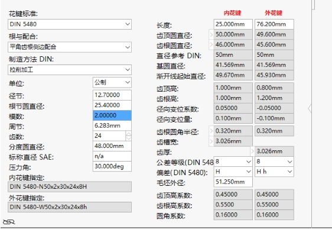Open the 单位 公制 dropdown
The image size is (332, 229).
click(112, 82)
